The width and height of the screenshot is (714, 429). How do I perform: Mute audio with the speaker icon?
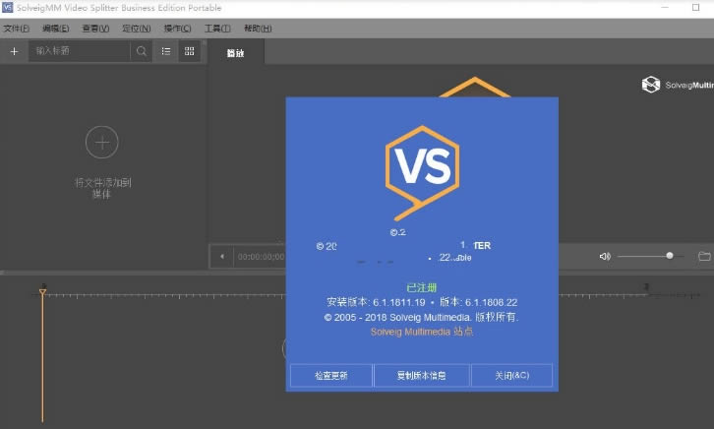point(605,256)
